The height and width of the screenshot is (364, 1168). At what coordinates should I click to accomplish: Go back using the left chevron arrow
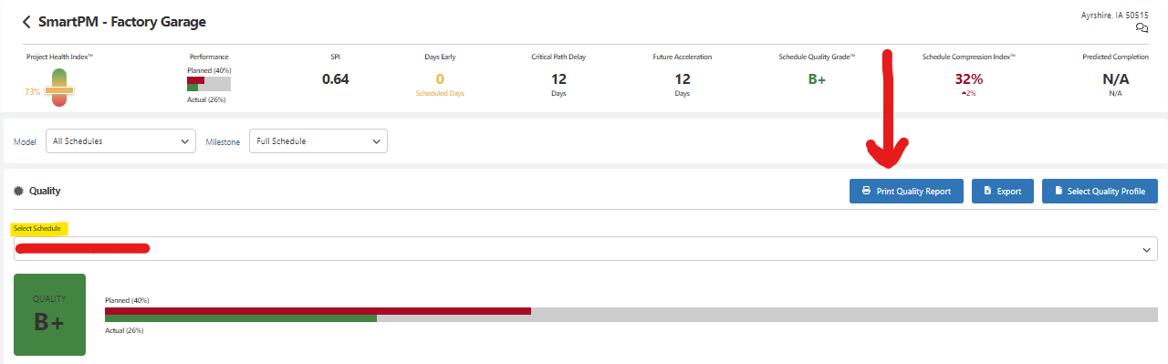(26, 22)
